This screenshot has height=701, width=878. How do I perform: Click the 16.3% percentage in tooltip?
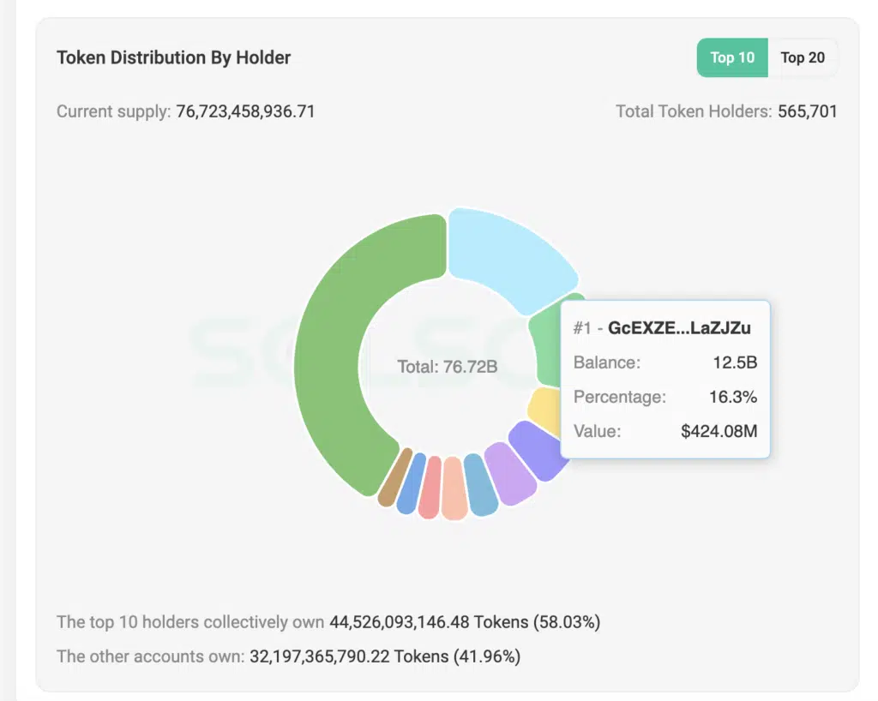point(735,397)
